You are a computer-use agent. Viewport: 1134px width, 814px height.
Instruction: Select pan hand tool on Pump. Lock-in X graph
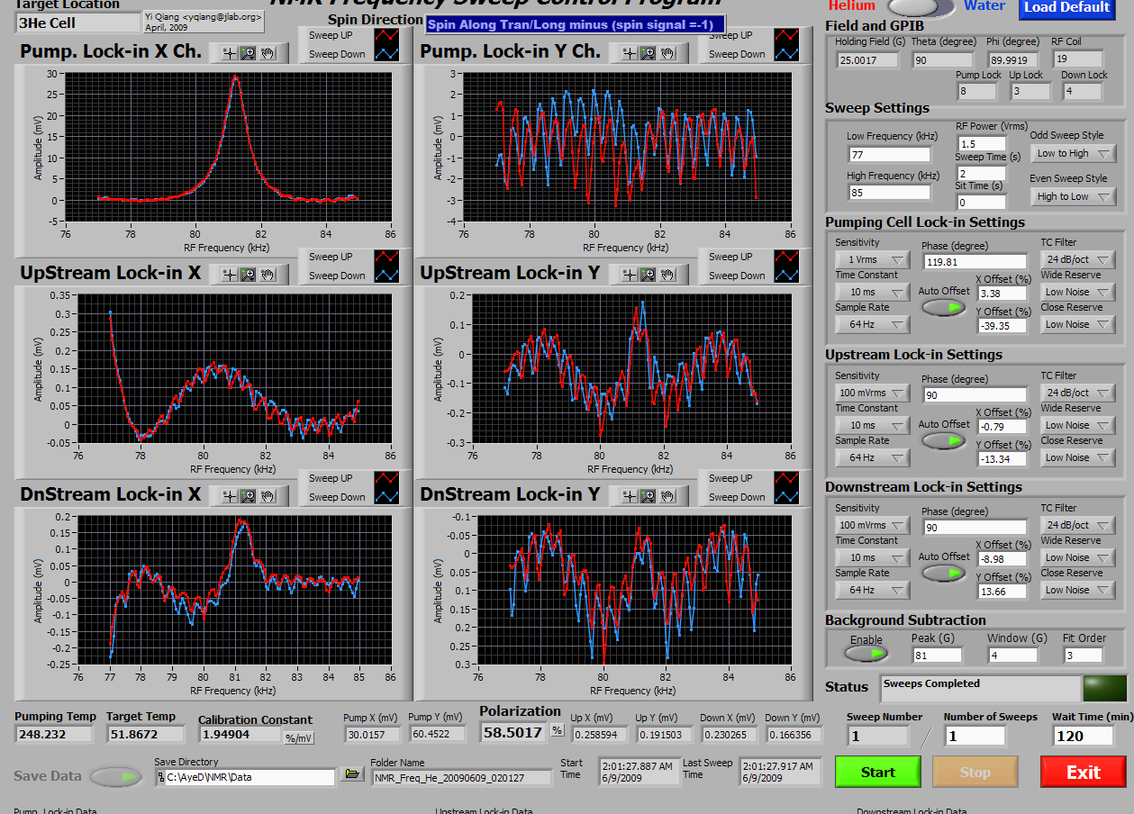tap(268, 53)
